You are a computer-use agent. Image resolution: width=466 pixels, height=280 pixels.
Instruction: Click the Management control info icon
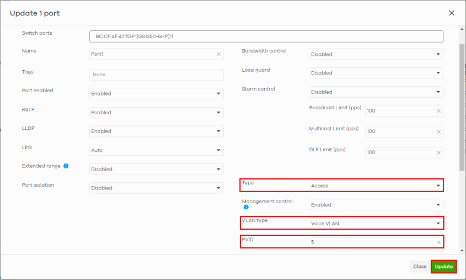coord(246,208)
